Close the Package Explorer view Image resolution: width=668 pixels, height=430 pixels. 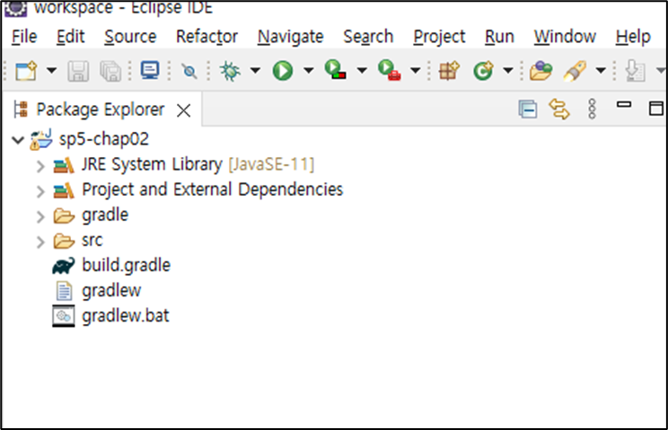[x=184, y=110]
